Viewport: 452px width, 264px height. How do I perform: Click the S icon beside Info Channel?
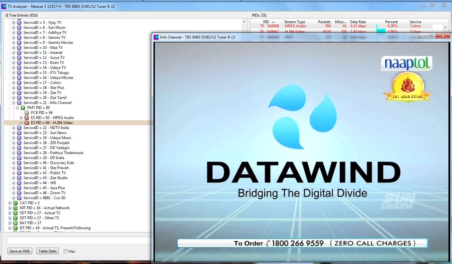click(19, 103)
